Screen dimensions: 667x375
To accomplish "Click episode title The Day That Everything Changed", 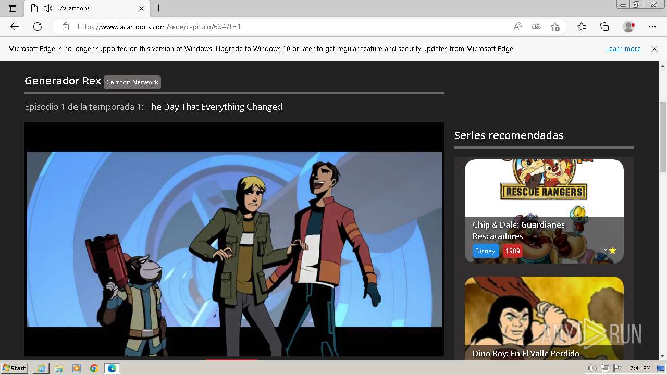I will point(214,107).
